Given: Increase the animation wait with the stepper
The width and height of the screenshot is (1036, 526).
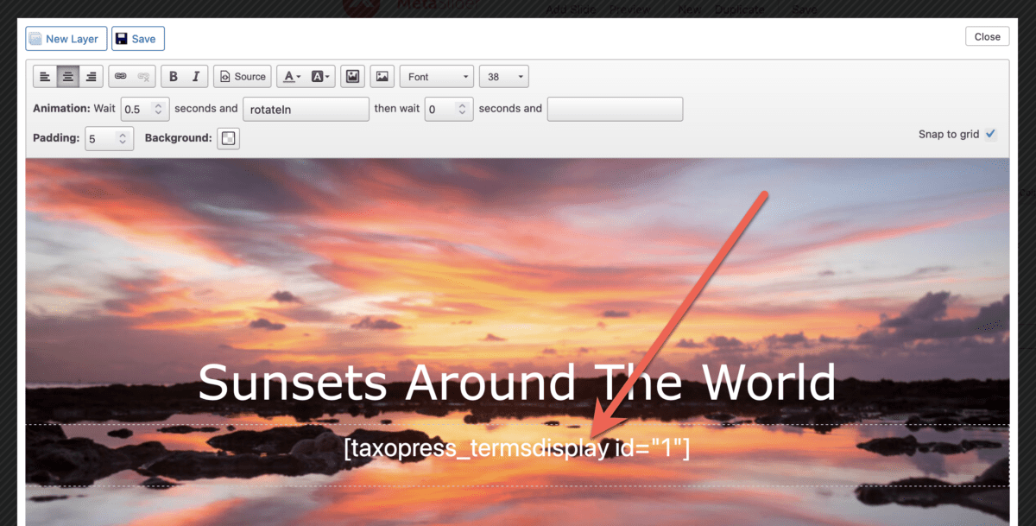Looking at the screenshot, I should pyautogui.click(x=158, y=105).
